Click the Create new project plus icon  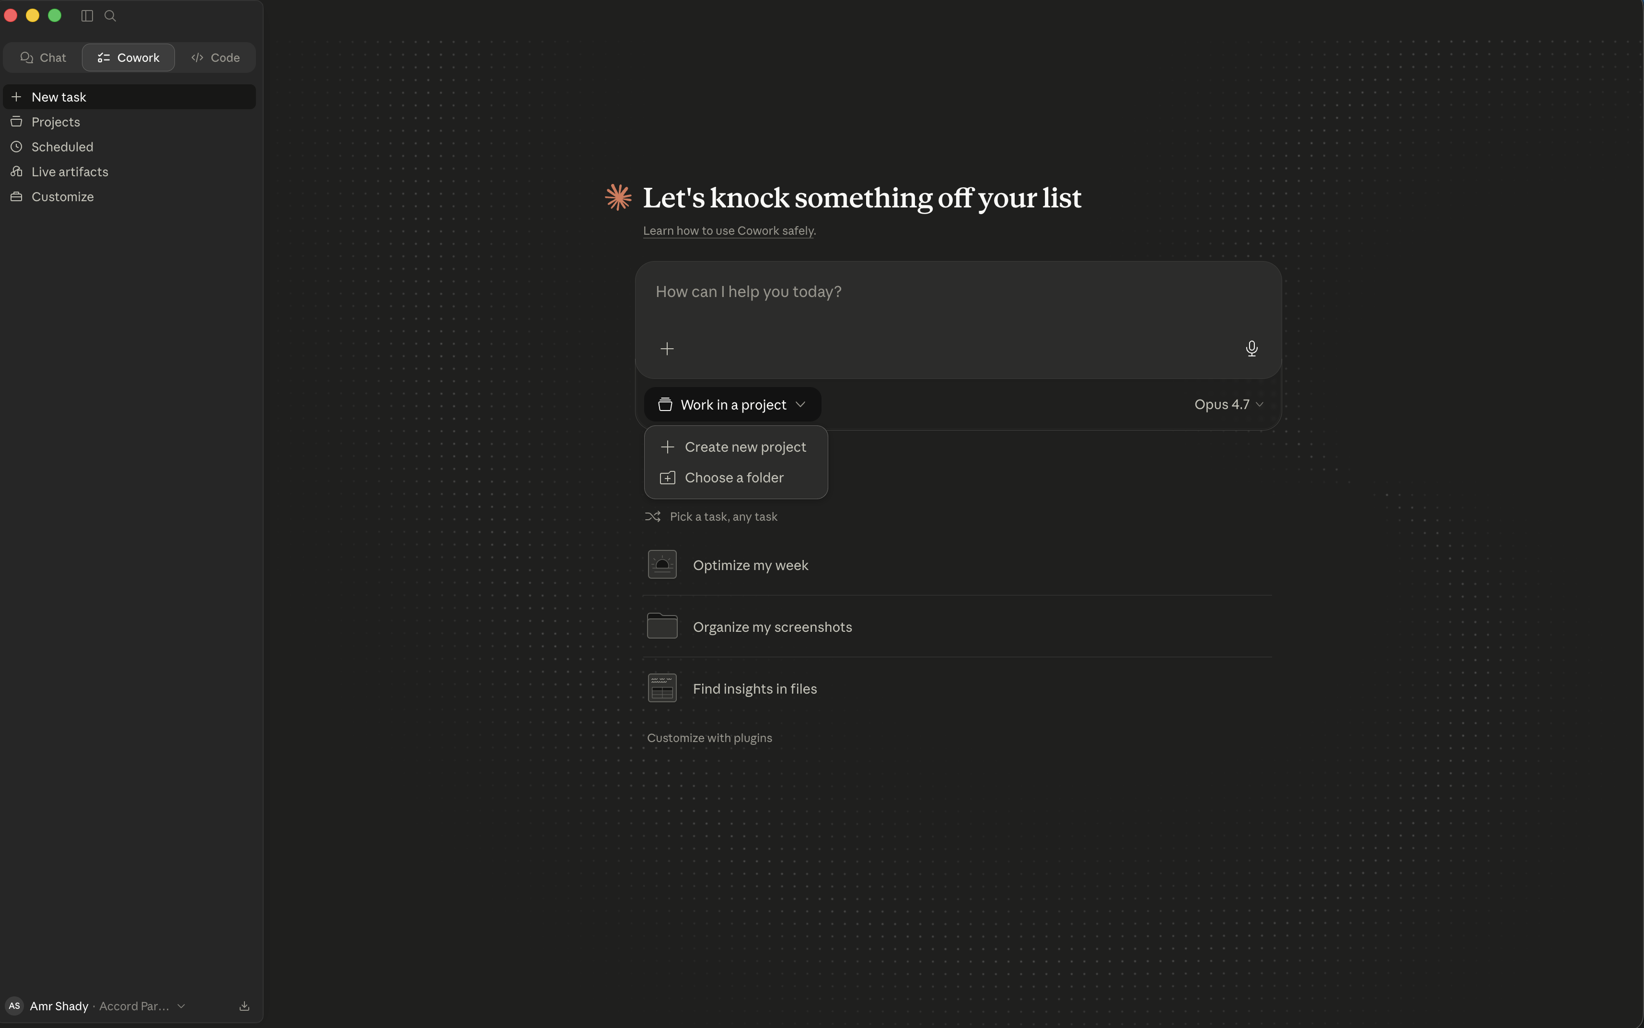point(668,447)
